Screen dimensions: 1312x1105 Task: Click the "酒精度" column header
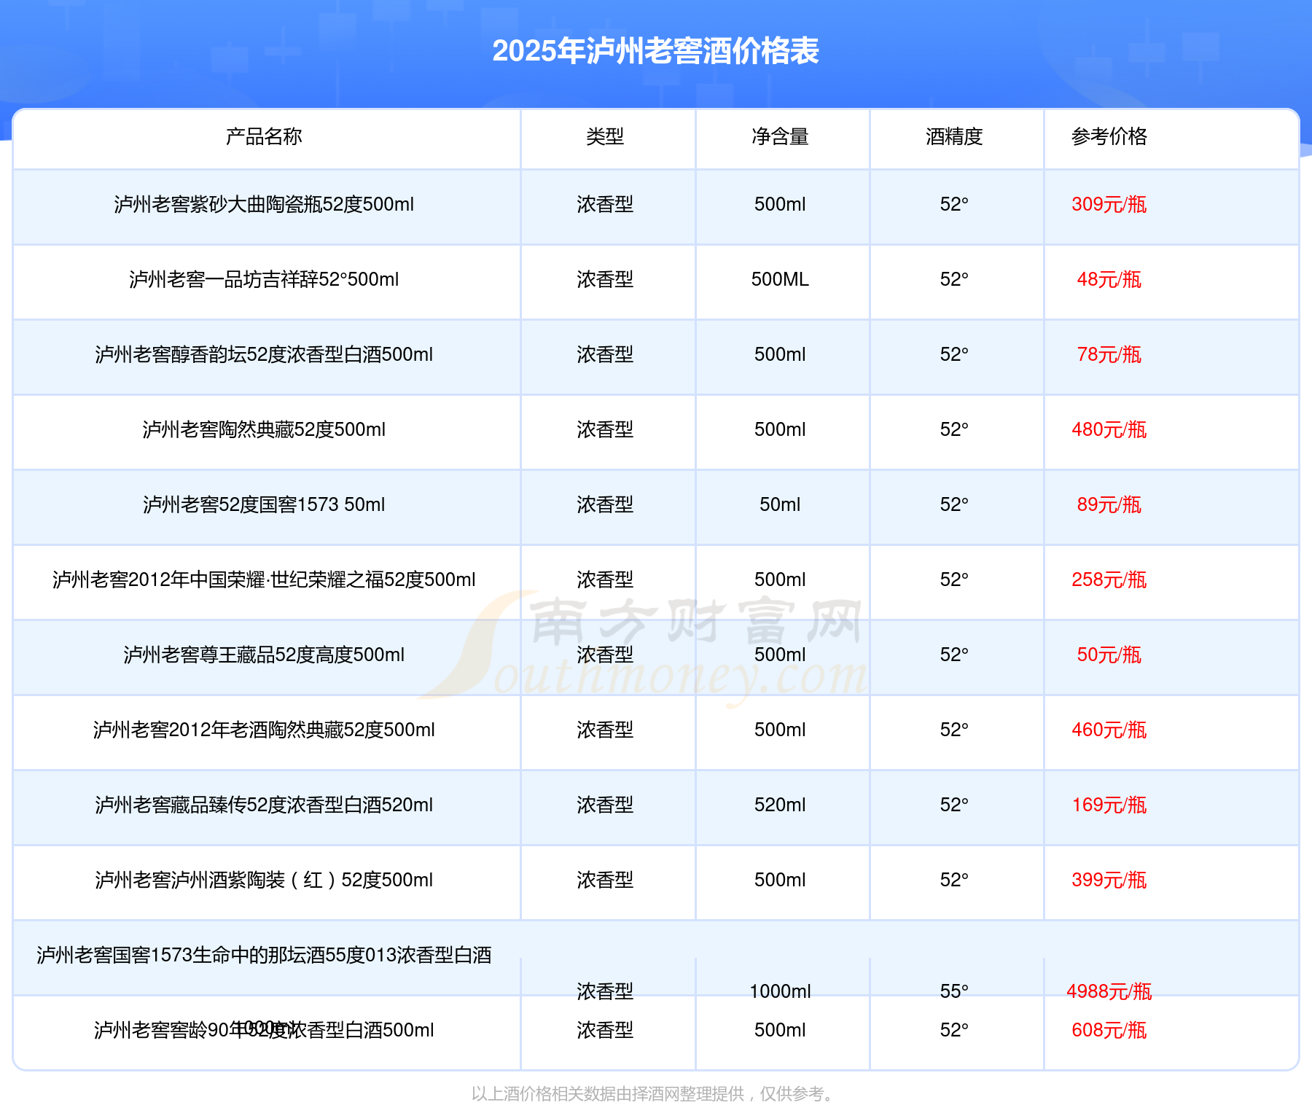(954, 136)
